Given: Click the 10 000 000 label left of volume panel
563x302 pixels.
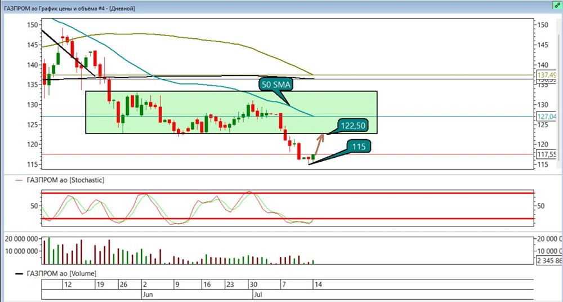Looking at the screenshot, I should (x=21, y=251).
